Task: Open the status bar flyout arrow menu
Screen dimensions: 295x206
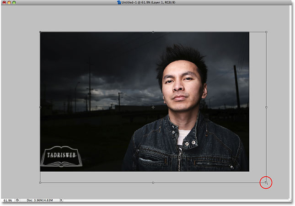Action: (62, 201)
